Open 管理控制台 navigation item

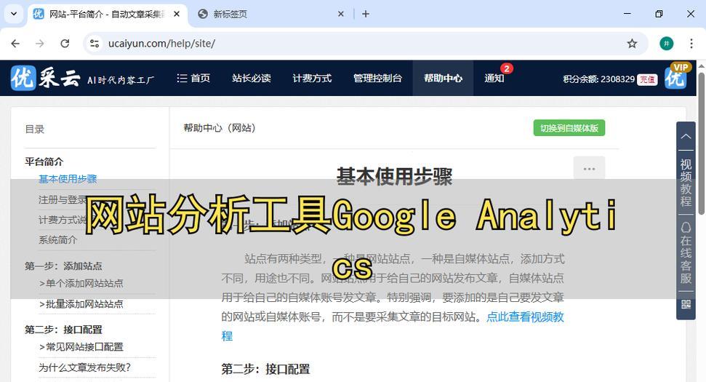coord(377,79)
